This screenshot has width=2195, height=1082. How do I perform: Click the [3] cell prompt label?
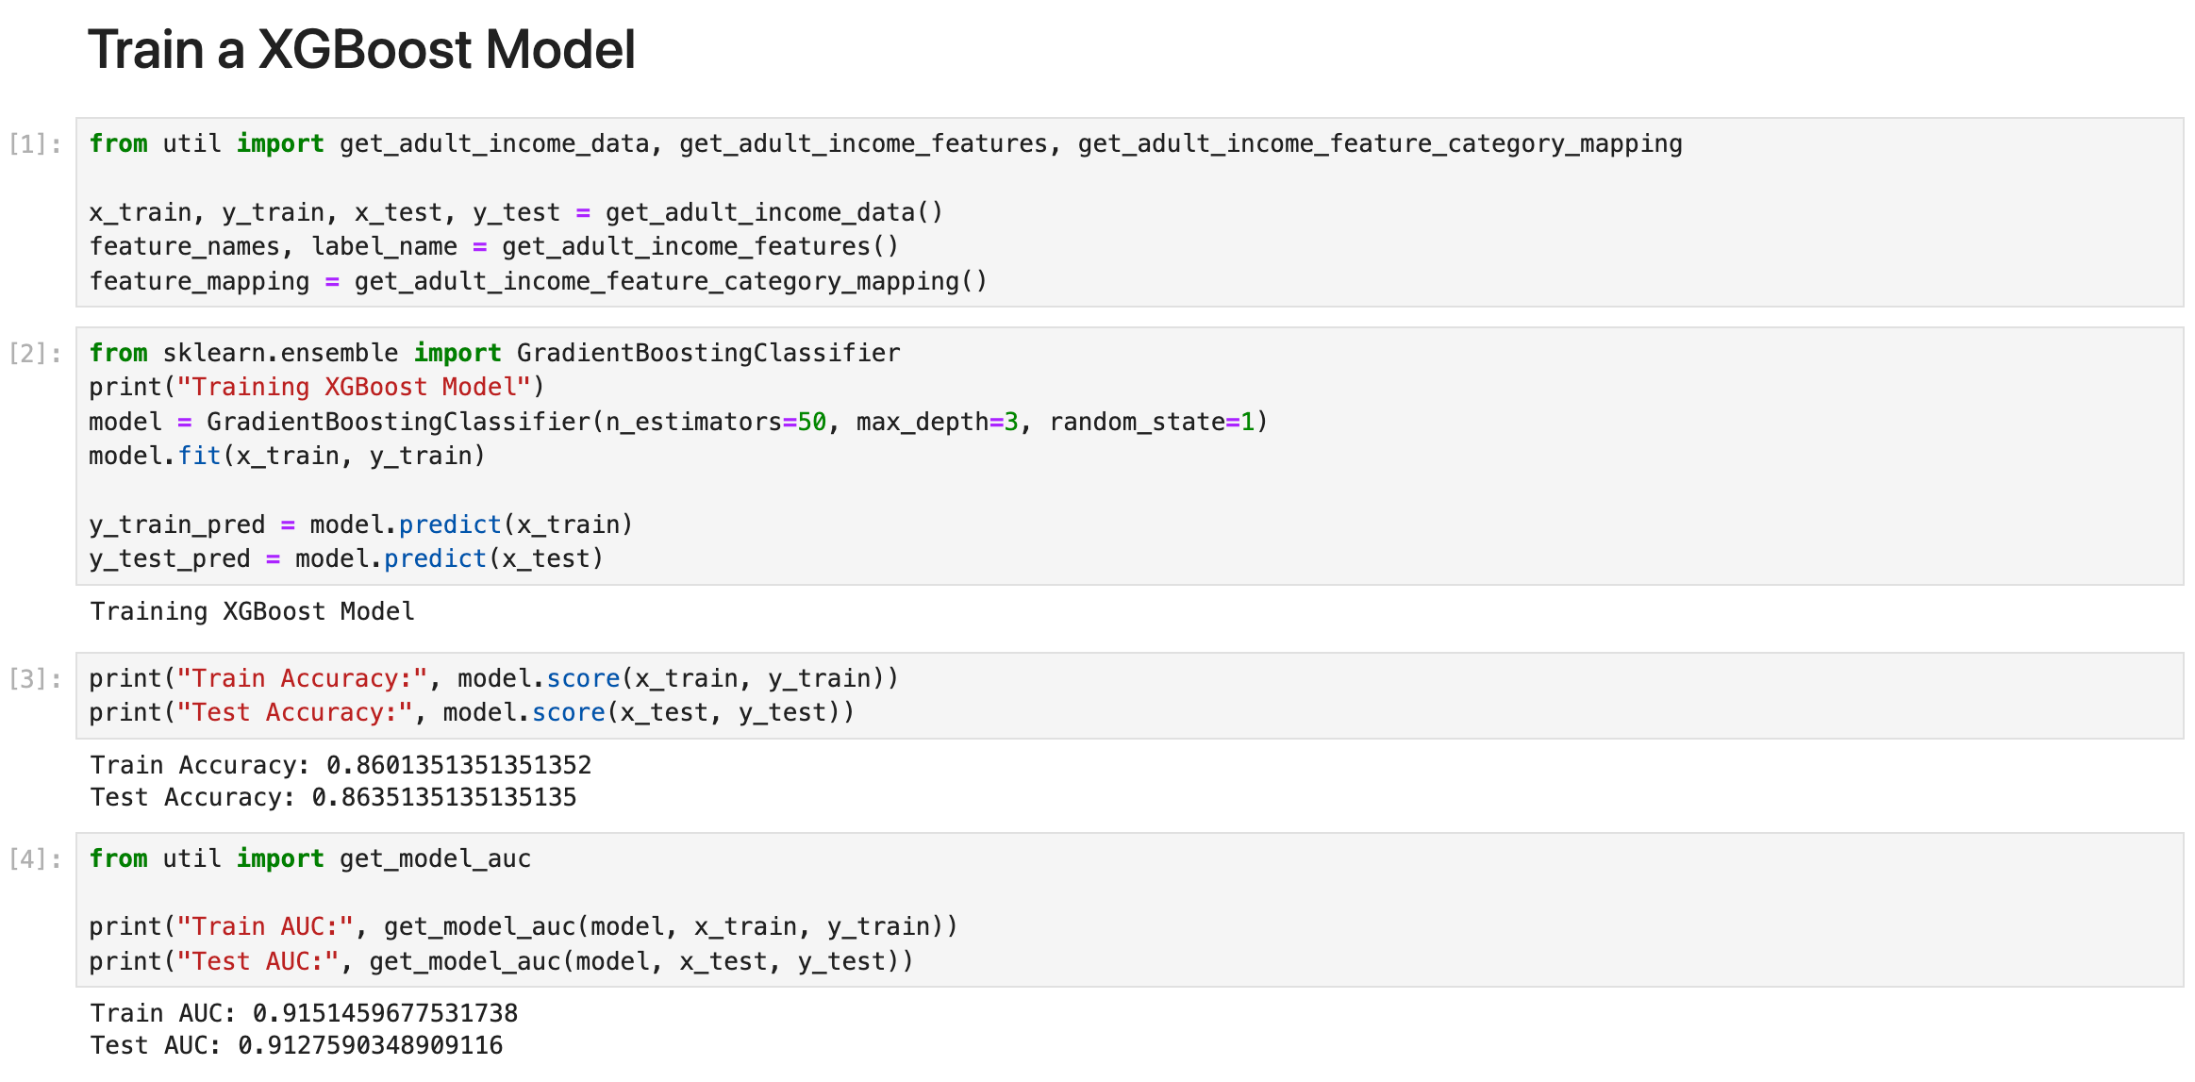pyautogui.click(x=35, y=679)
